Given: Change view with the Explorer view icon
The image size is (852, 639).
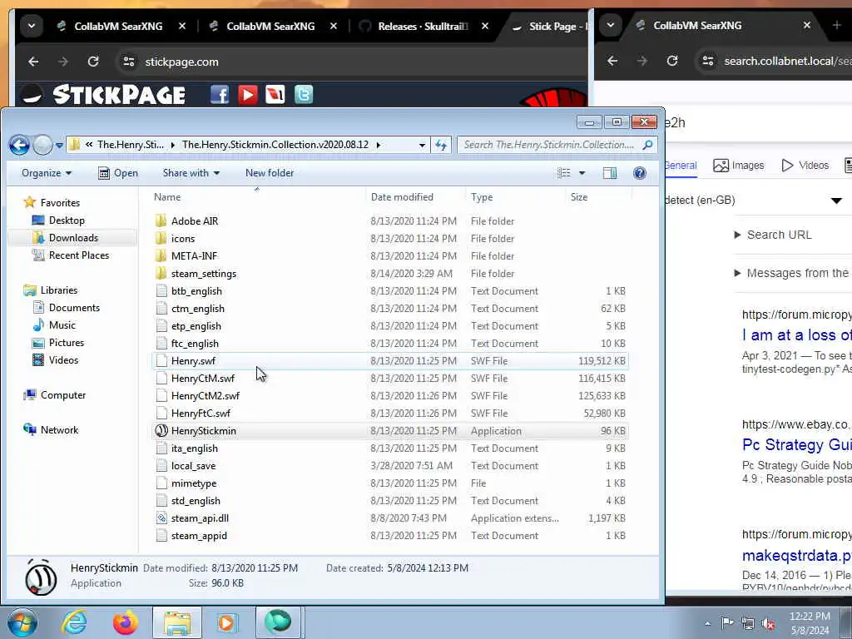Looking at the screenshot, I should click(x=564, y=173).
